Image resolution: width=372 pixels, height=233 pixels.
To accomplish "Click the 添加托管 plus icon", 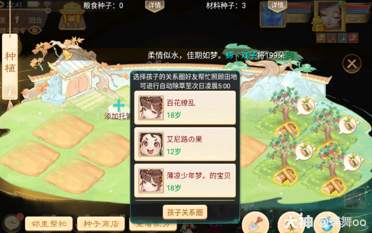I will tap(119, 106).
